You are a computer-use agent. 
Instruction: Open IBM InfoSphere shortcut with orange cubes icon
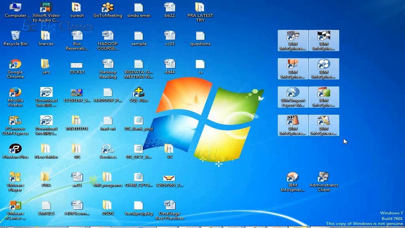pos(293,69)
